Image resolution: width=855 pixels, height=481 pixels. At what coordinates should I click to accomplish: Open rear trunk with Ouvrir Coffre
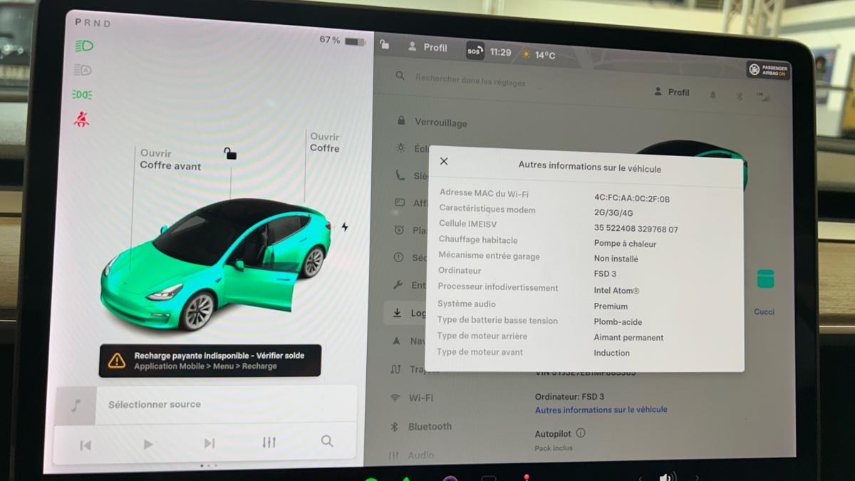point(324,143)
